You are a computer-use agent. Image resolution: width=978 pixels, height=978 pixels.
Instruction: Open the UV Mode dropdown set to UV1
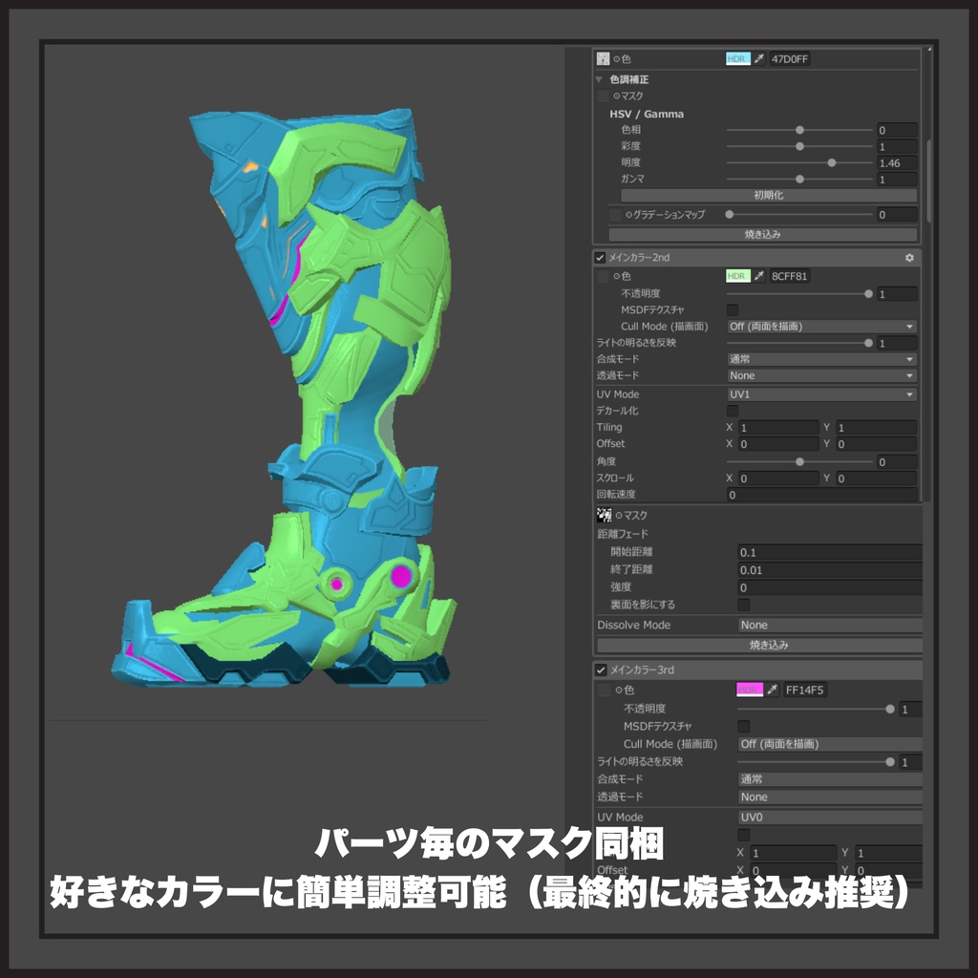(x=820, y=394)
